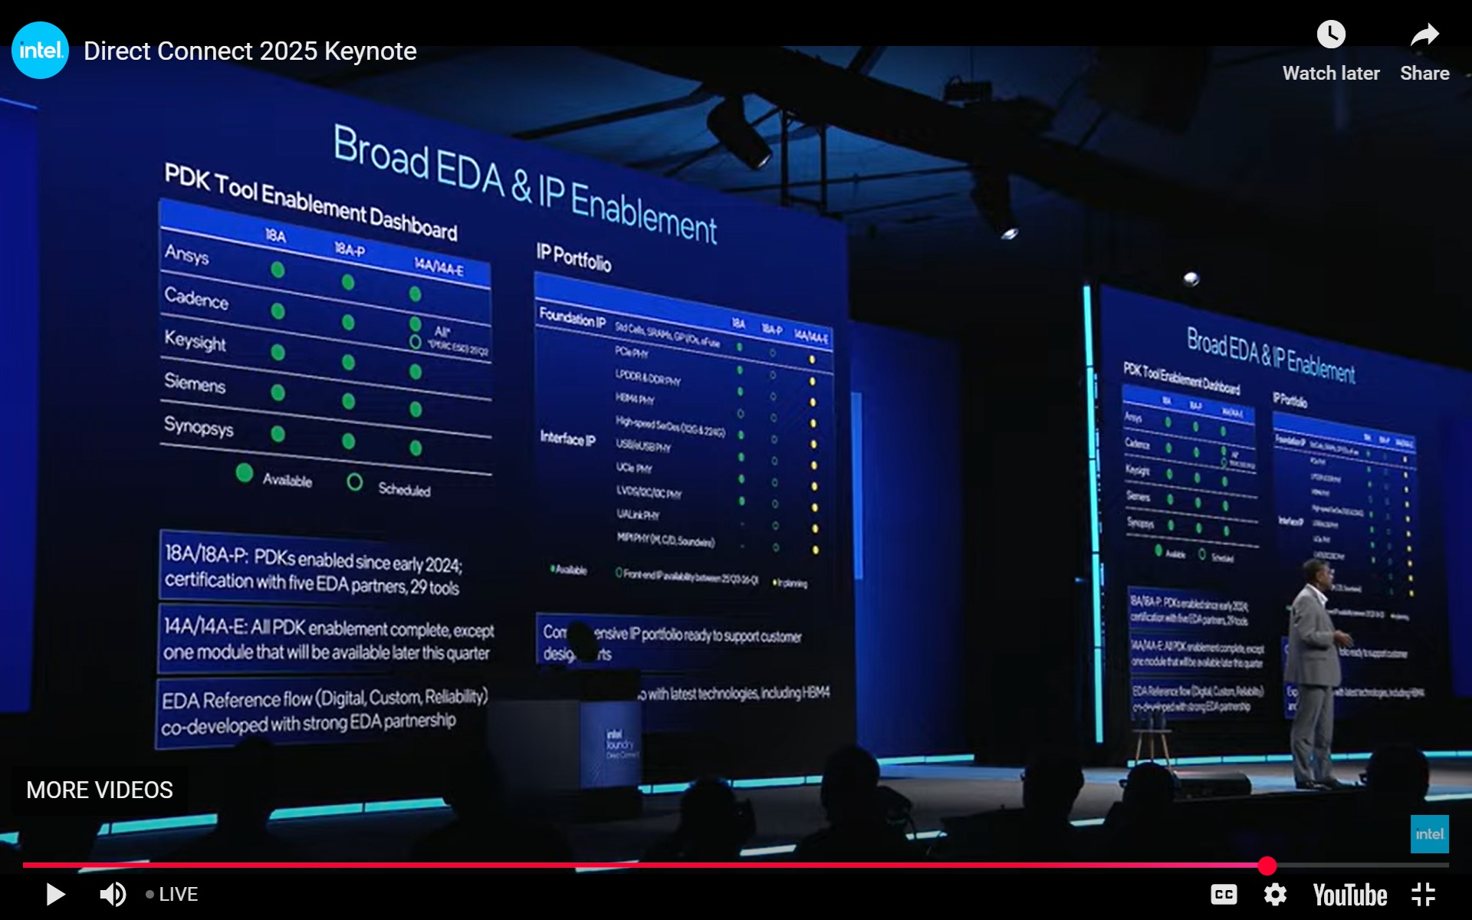Click 'PDK Tool Enablement Dashboard' text

(x=310, y=202)
